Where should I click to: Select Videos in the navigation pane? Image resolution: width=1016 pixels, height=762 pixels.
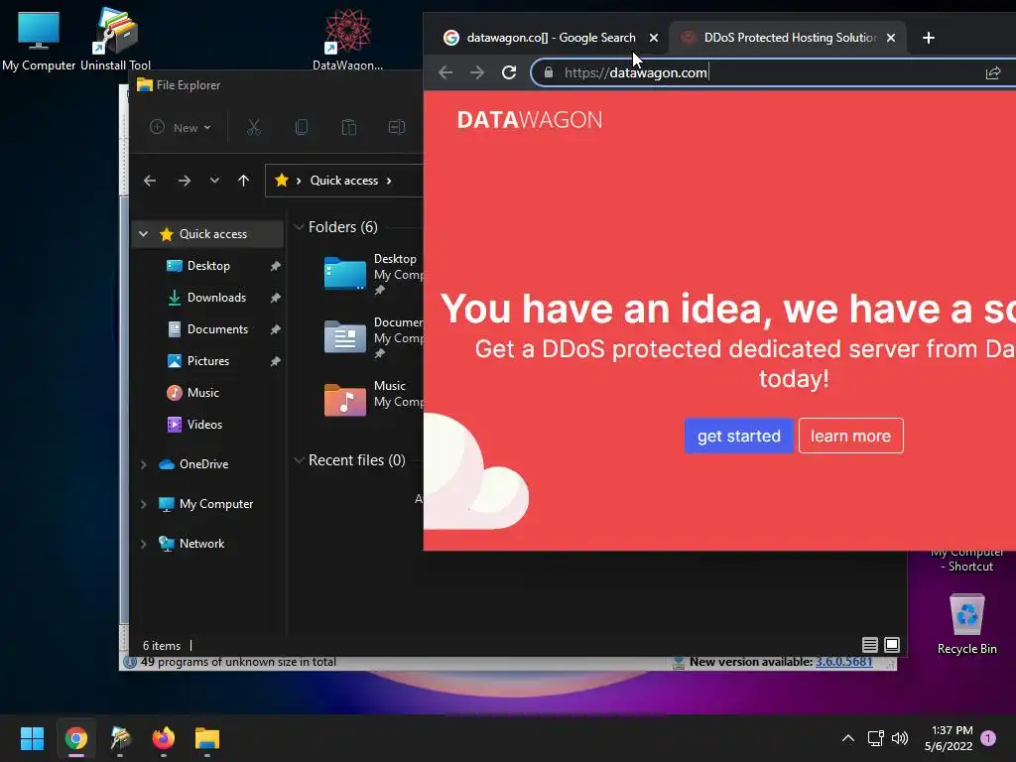point(204,425)
